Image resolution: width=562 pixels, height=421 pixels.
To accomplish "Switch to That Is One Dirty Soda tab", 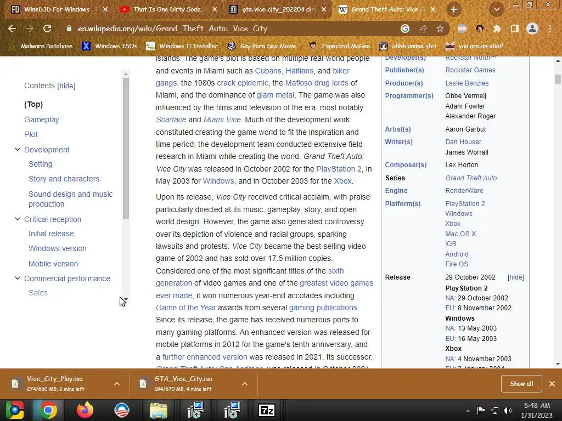I will pyautogui.click(x=167, y=10).
